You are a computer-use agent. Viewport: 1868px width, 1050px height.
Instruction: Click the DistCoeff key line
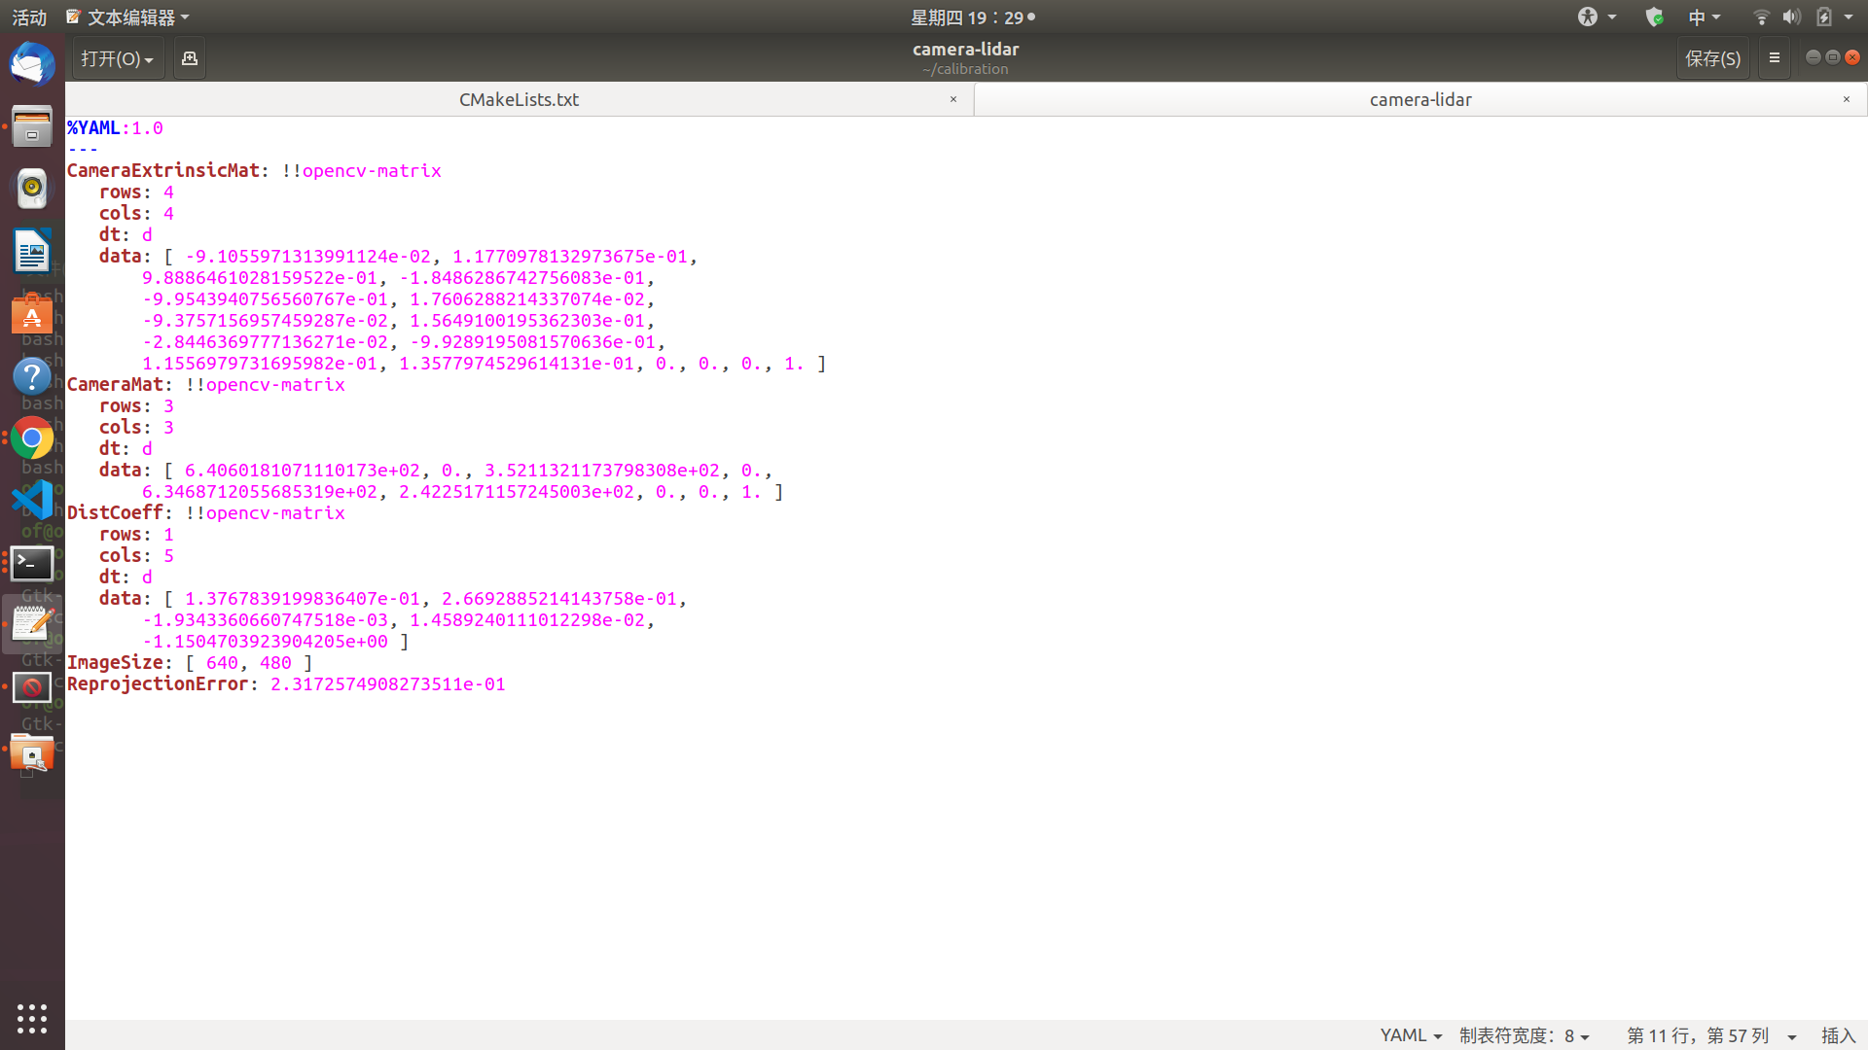pyautogui.click(x=206, y=512)
